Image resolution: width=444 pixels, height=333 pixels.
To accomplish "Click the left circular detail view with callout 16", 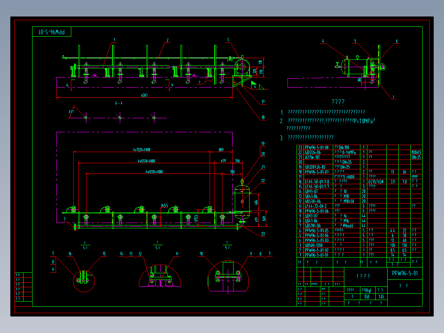I will coord(84,281).
